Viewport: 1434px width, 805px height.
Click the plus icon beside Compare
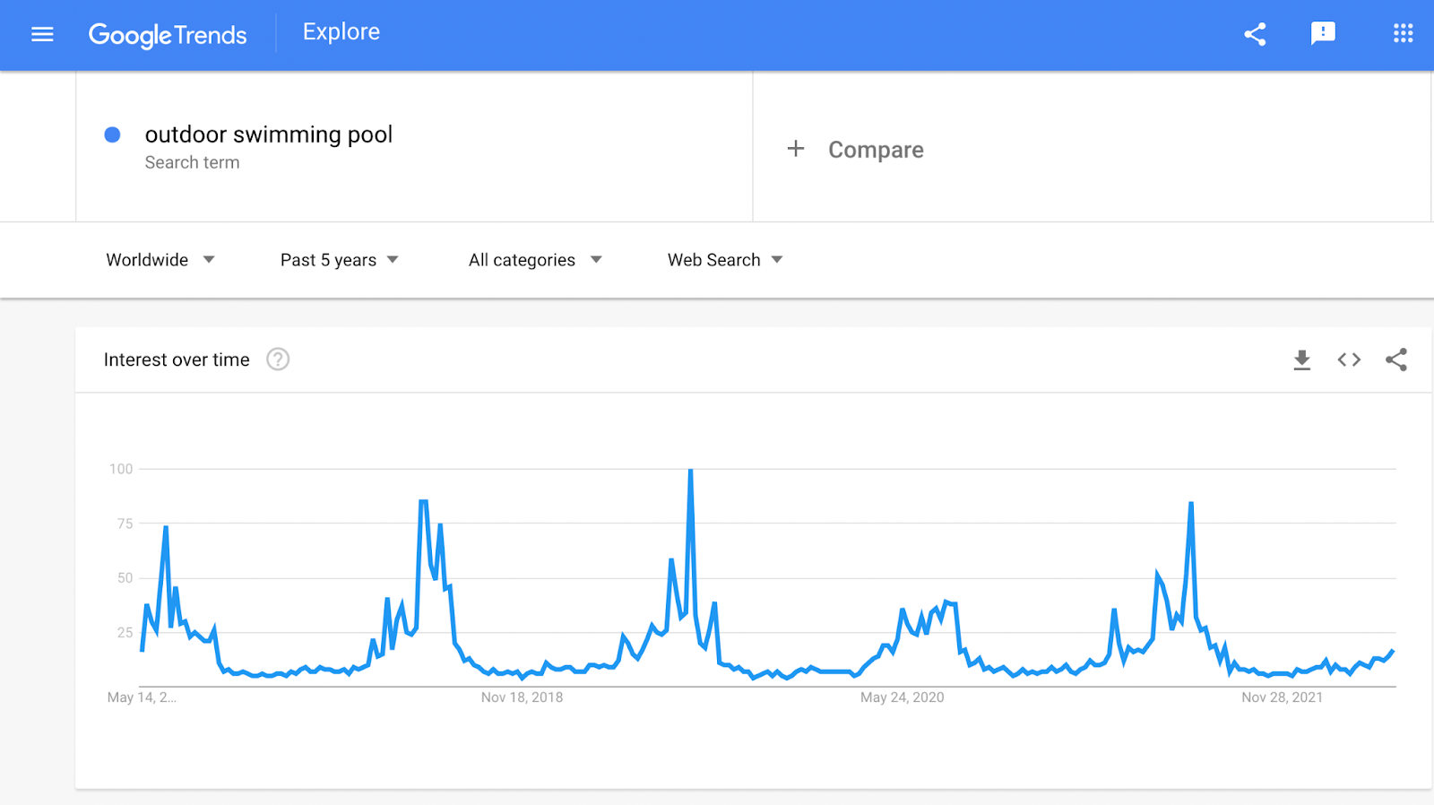(x=795, y=149)
